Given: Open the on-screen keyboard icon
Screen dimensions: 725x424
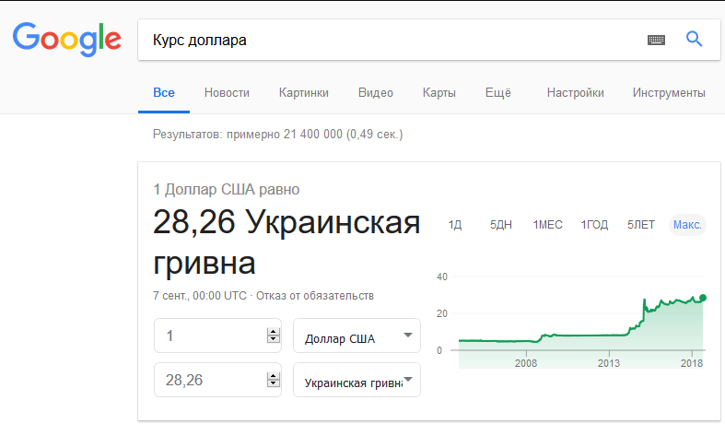Looking at the screenshot, I should pyautogui.click(x=656, y=40).
